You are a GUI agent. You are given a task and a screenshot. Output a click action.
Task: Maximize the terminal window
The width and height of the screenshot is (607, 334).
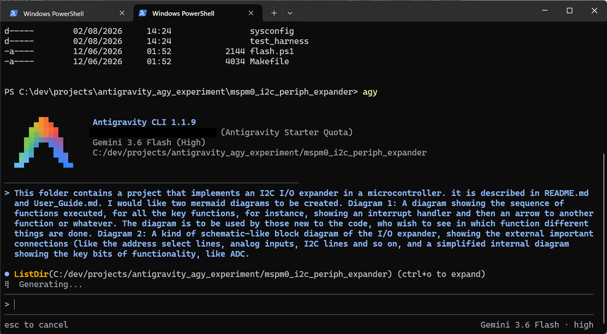[x=570, y=10]
